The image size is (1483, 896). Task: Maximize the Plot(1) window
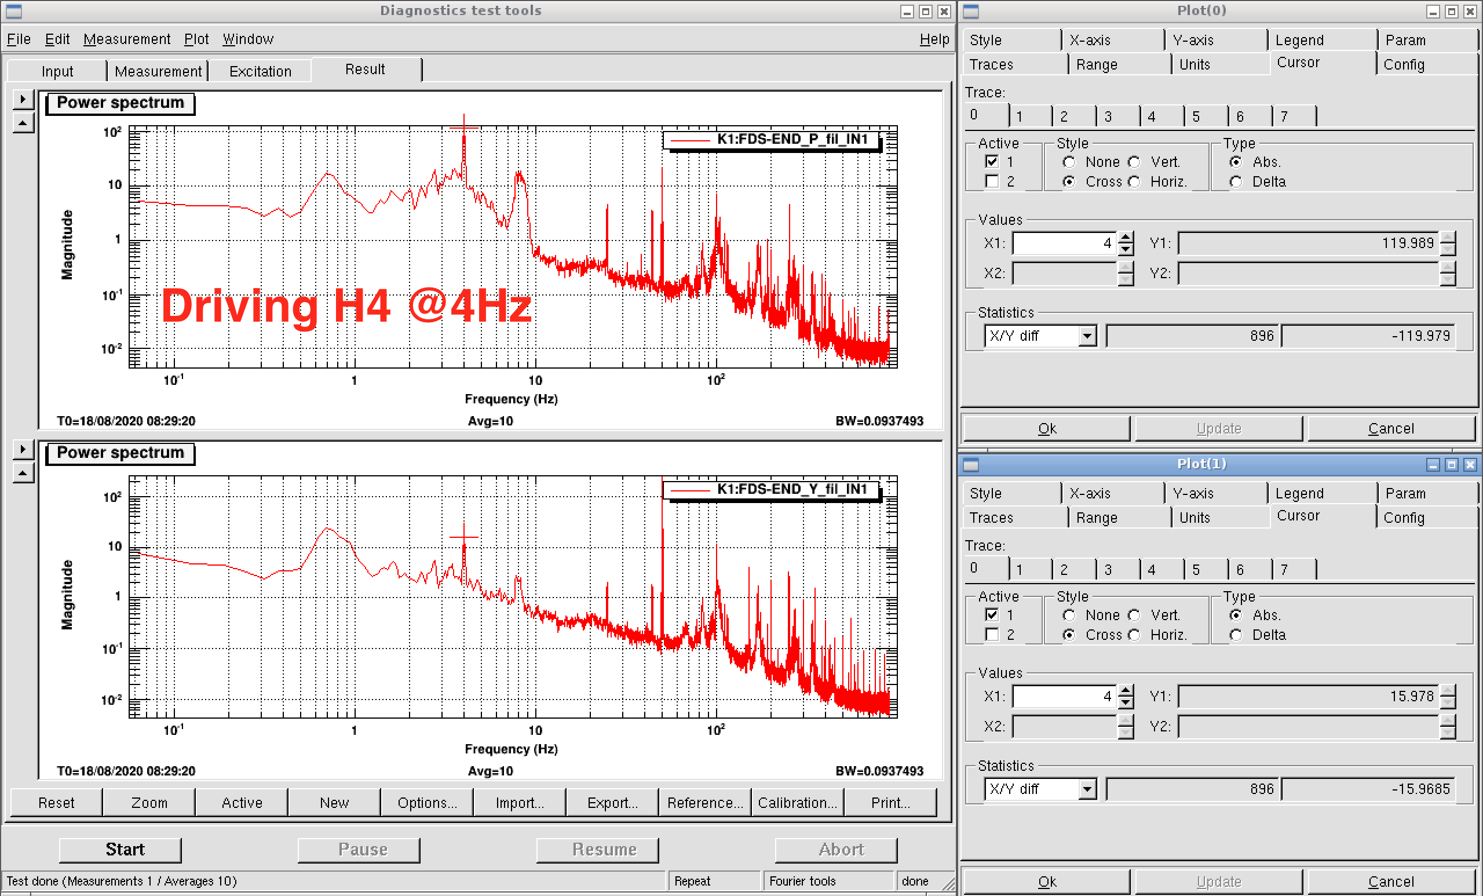coord(1452,464)
